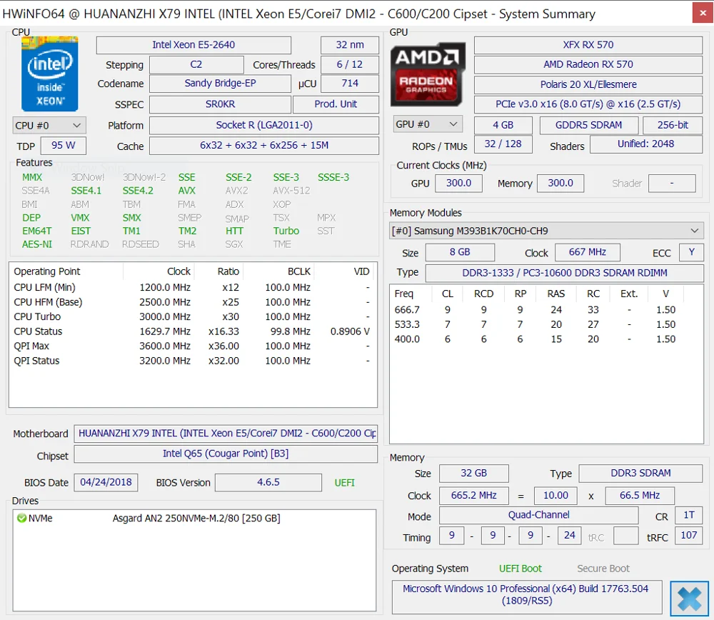Click the Sandy Bridge-EP codename field
The width and height of the screenshot is (714, 620).
[220, 84]
